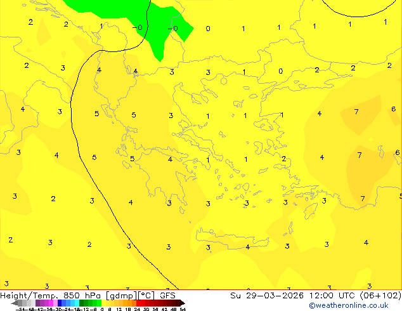The height and width of the screenshot is (311, 402).
Task: Select the '12:00 UTC' time text
Action: point(334,296)
